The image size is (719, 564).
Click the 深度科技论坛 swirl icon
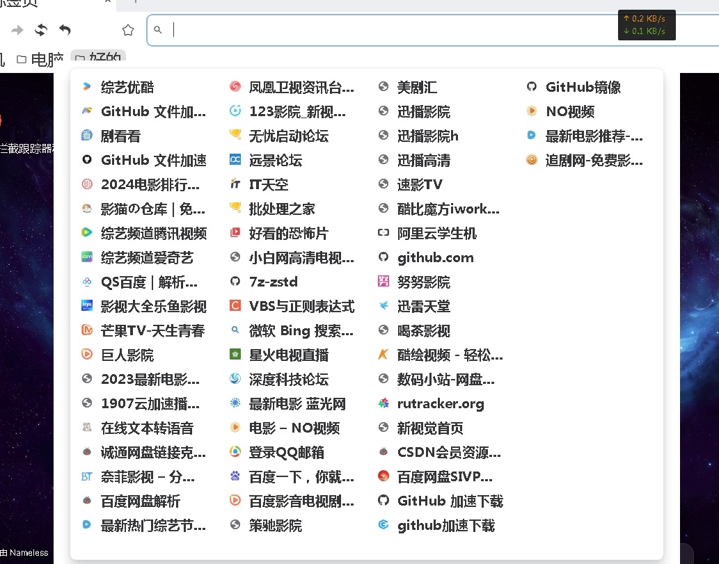click(x=235, y=378)
